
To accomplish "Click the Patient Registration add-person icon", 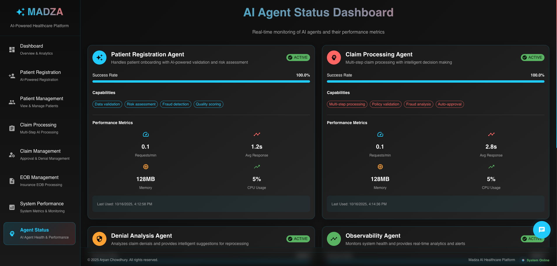I will [x=12, y=76].
